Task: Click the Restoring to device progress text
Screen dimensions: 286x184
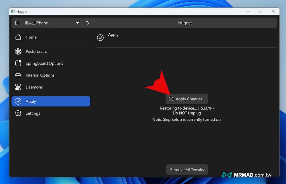Action: click(187, 108)
